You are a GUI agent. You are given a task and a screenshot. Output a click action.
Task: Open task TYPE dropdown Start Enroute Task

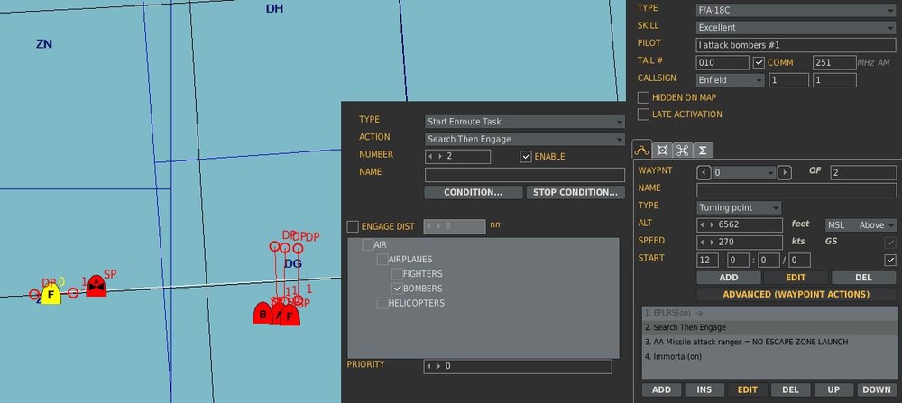pos(525,122)
